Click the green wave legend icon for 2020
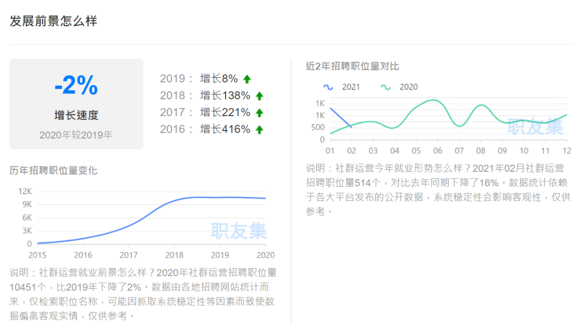Image resolution: width=580 pixels, height=329 pixels. [x=386, y=87]
